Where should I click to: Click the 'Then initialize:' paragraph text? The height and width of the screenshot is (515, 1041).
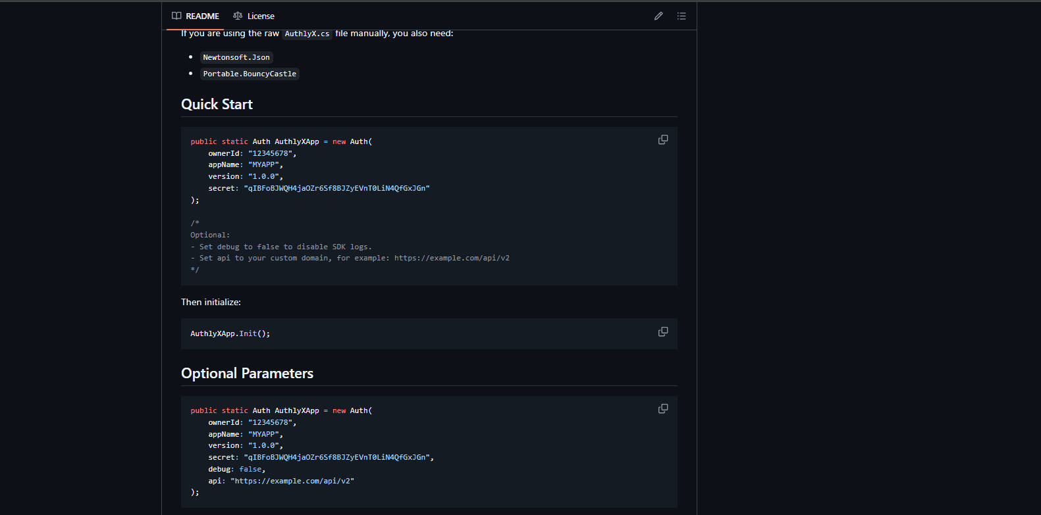click(x=211, y=302)
